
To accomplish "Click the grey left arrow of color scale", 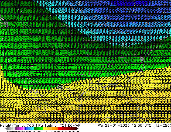I will point(6,128).
